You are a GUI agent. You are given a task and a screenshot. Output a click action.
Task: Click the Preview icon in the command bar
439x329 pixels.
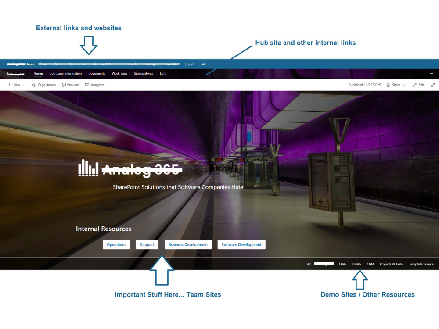click(64, 85)
